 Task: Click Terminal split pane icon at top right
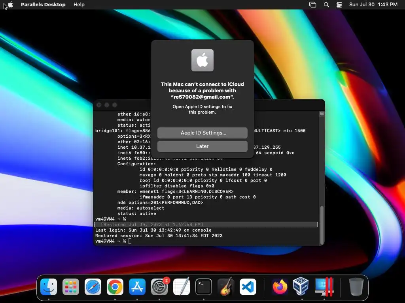pyautogui.click(x=322, y=113)
